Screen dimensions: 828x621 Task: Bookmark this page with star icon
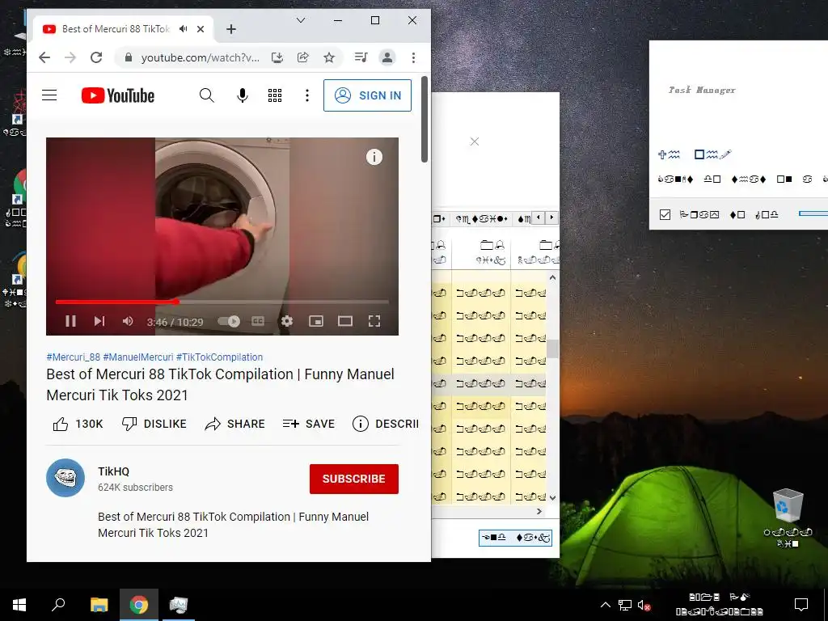[329, 57]
